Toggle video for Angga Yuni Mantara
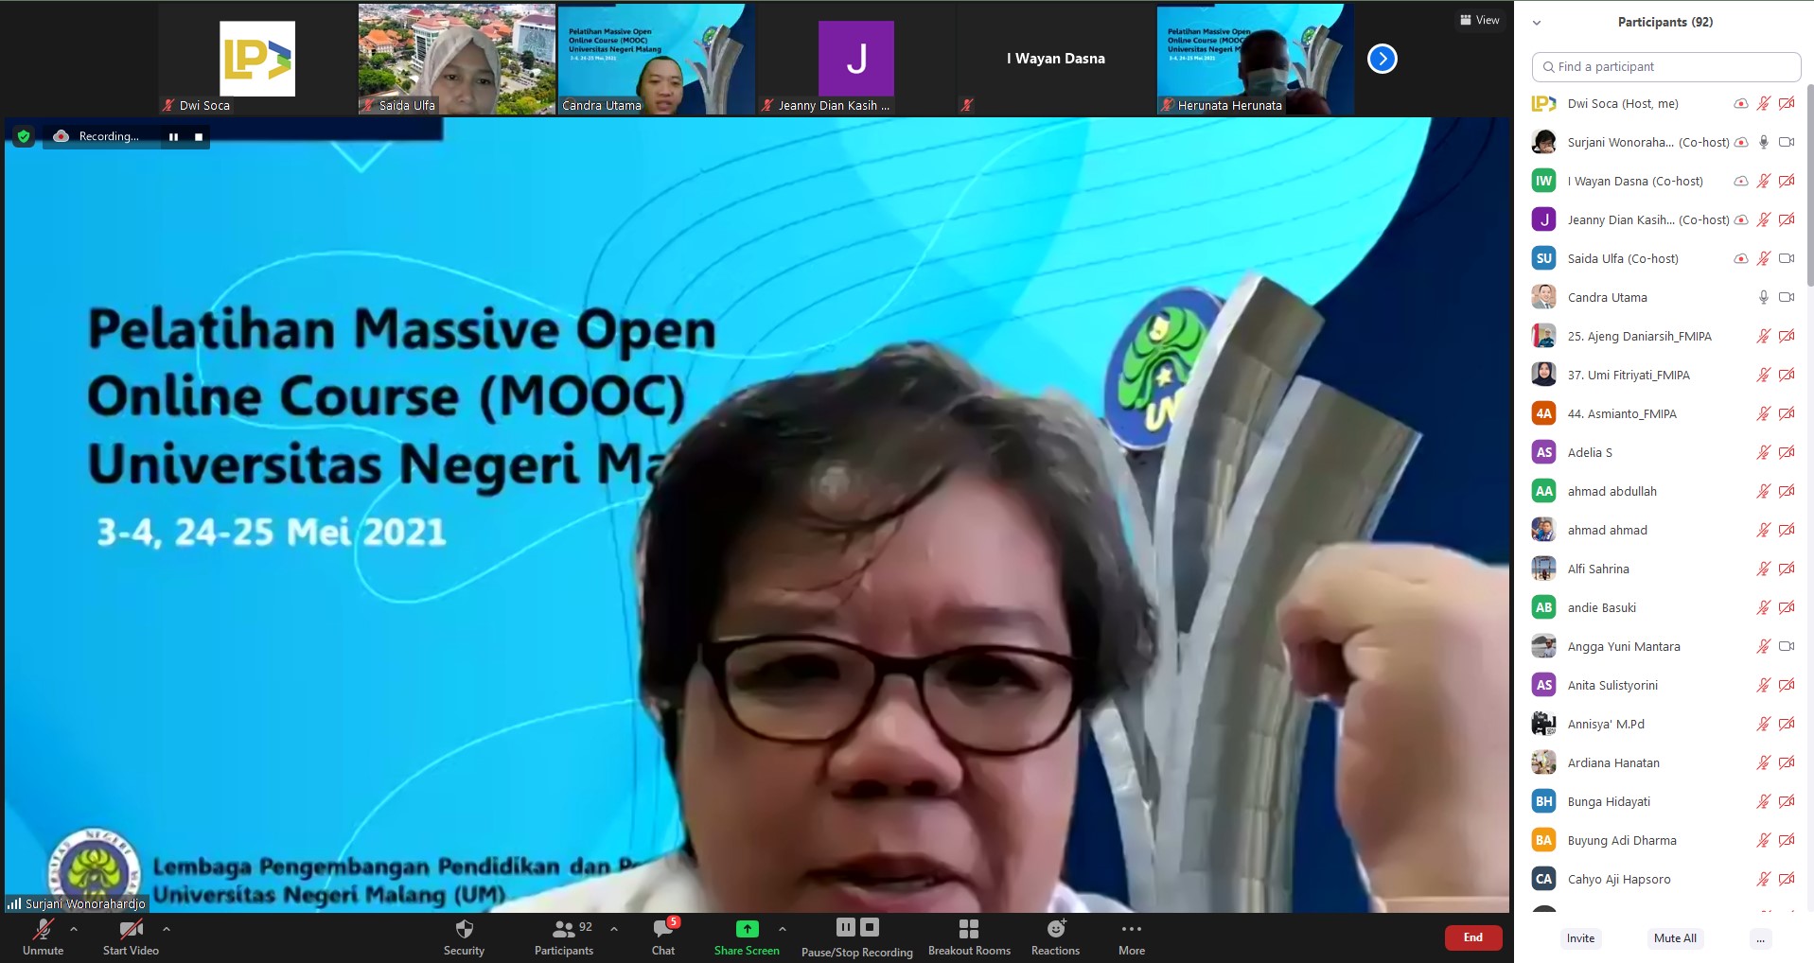 tap(1787, 646)
